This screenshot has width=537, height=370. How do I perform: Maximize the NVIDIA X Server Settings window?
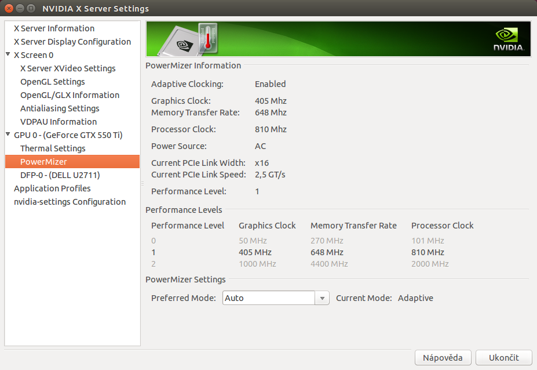pos(31,8)
